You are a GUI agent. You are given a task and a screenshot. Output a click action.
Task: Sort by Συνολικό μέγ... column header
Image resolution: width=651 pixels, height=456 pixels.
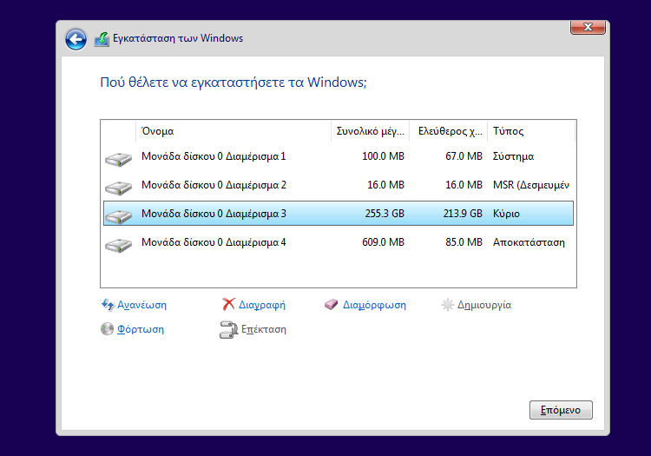(371, 131)
